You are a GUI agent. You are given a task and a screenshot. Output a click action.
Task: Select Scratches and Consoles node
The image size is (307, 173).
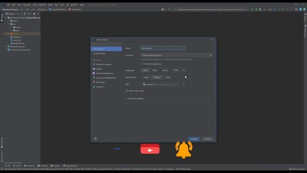tap(20, 50)
